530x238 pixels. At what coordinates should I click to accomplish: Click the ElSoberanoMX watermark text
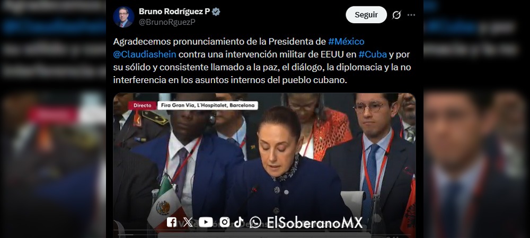(x=315, y=223)
